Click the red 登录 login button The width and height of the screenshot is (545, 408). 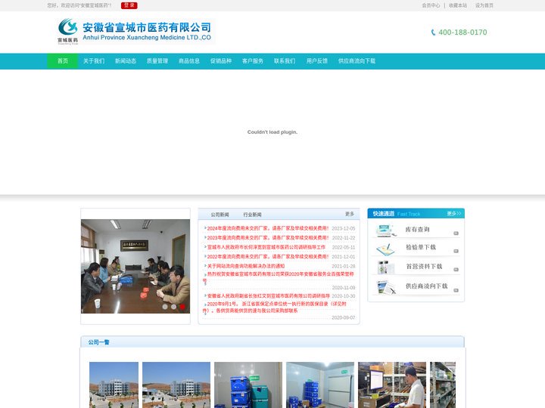coord(129,5)
